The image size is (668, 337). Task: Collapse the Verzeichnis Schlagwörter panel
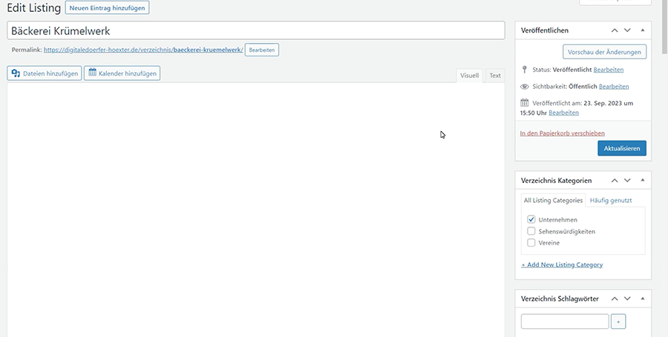click(x=642, y=298)
